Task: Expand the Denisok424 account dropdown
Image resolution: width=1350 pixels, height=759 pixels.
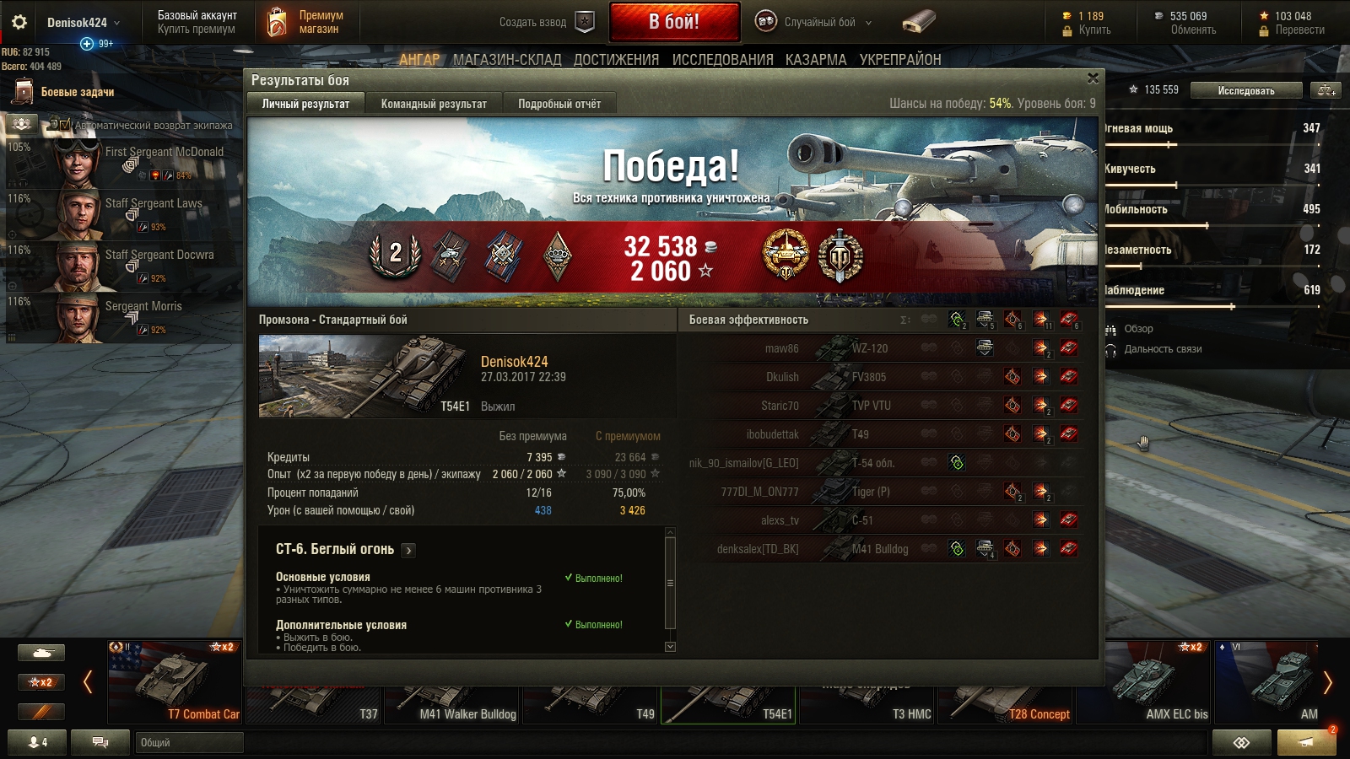Action: click(x=116, y=23)
